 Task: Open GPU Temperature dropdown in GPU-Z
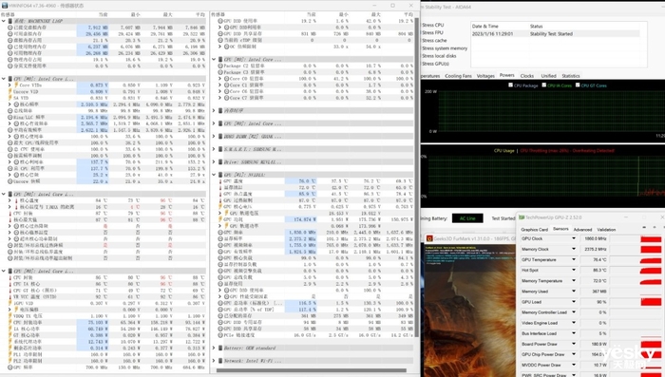pyautogui.click(x=574, y=259)
